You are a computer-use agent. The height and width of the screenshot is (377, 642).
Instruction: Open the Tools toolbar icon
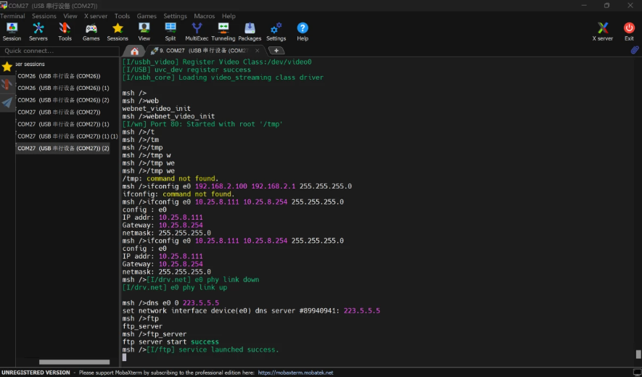coord(65,31)
